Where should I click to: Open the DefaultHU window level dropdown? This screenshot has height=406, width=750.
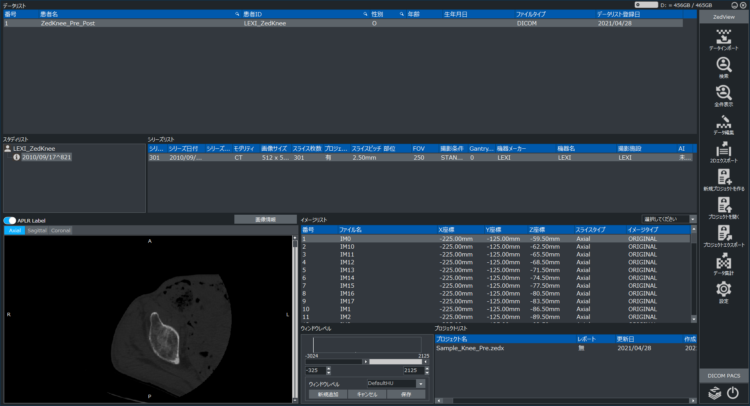396,383
